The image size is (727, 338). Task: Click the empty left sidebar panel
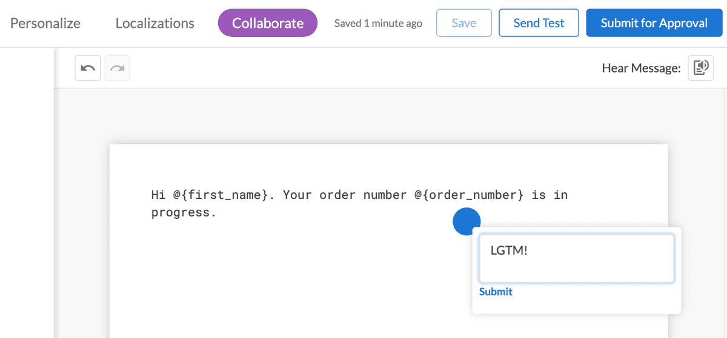27,193
